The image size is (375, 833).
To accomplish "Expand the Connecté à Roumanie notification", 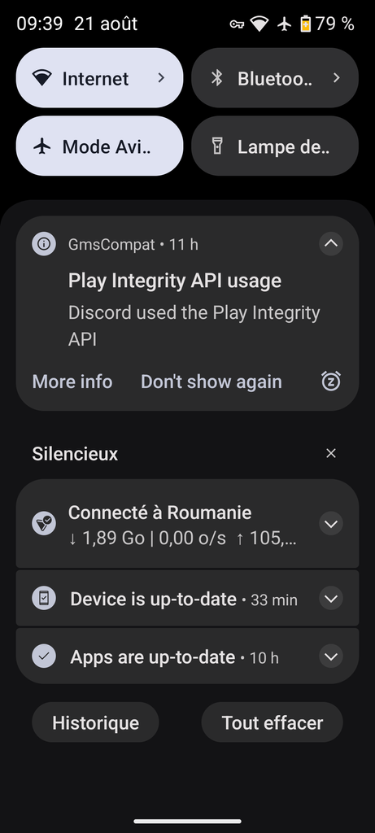I will [331, 524].
